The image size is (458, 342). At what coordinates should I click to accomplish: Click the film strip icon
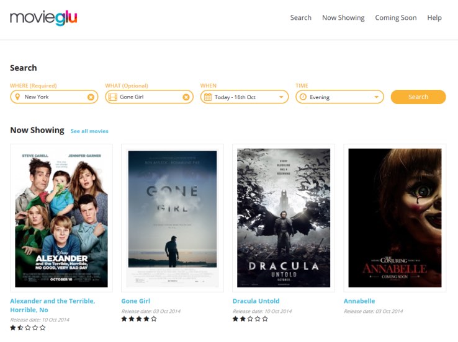pyautogui.click(x=113, y=97)
